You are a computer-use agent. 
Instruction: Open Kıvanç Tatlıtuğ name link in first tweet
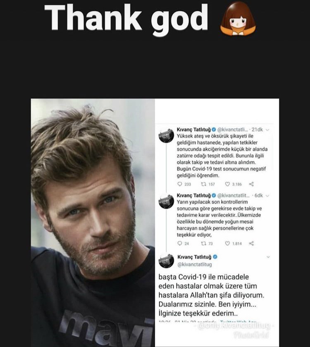(x=193, y=129)
